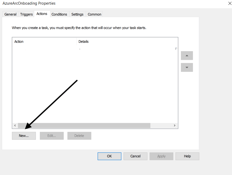Open the Triggers tab
Viewport: 232px width, 175px height.
click(26, 14)
